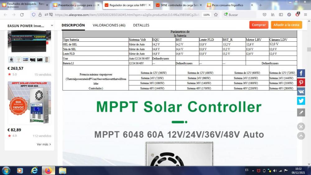Share on Pinterest
The width and height of the screenshot is (311, 175).
(x=301, y=83)
